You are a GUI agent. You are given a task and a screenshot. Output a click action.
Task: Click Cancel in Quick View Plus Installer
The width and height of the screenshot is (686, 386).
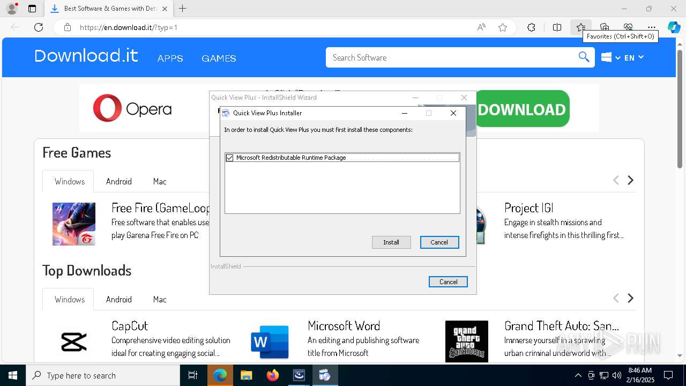pos(439,242)
